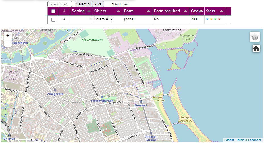Open the map layers control
The image size is (264, 145).
(x=255, y=37)
